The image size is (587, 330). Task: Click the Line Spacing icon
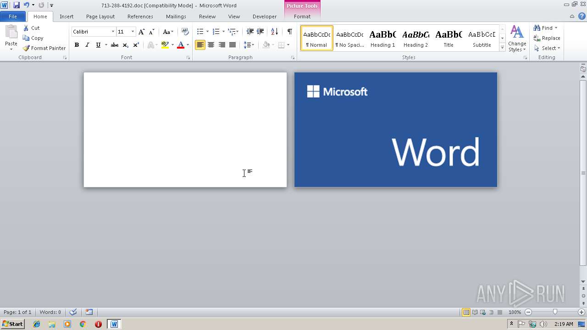tap(247, 45)
